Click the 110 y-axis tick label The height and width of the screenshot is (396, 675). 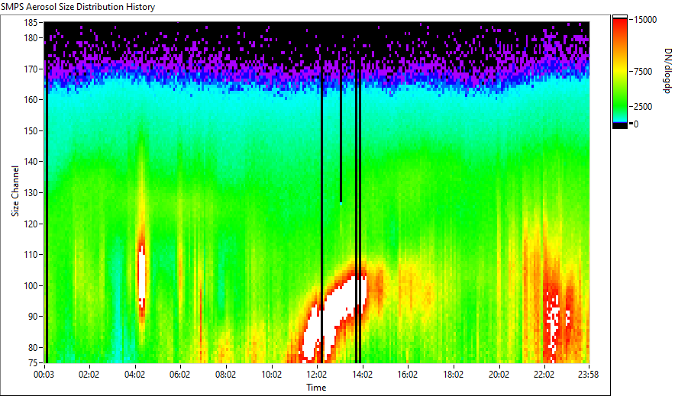coord(30,255)
